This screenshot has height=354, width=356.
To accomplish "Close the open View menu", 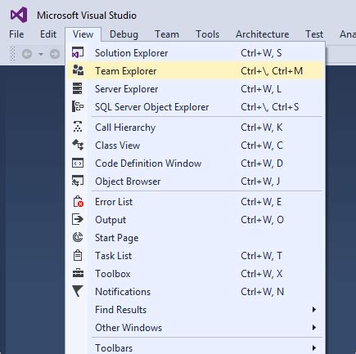I will click(83, 34).
